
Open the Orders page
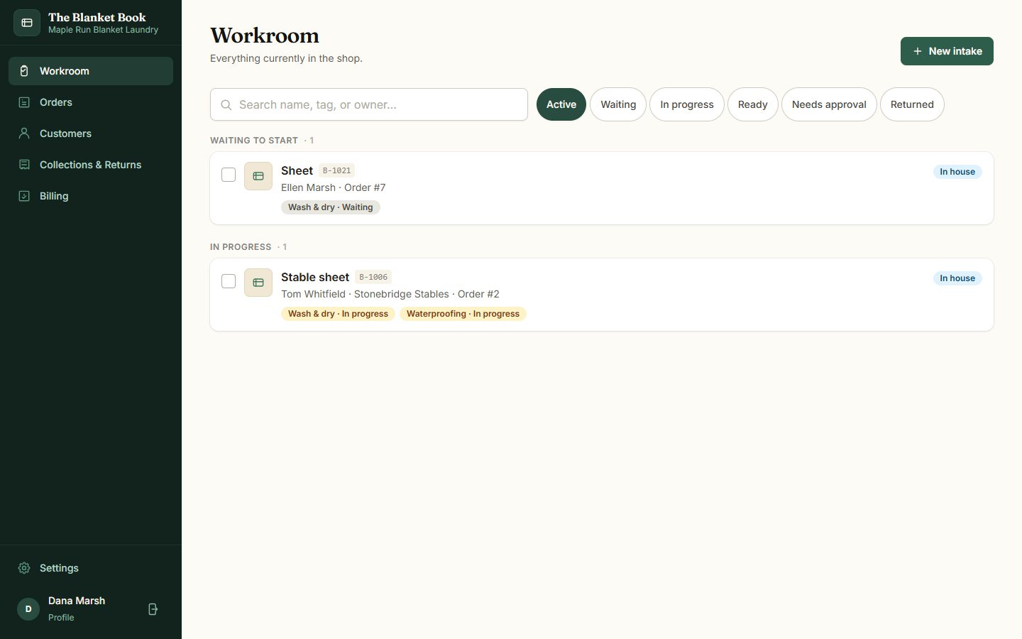coord(91,102)
